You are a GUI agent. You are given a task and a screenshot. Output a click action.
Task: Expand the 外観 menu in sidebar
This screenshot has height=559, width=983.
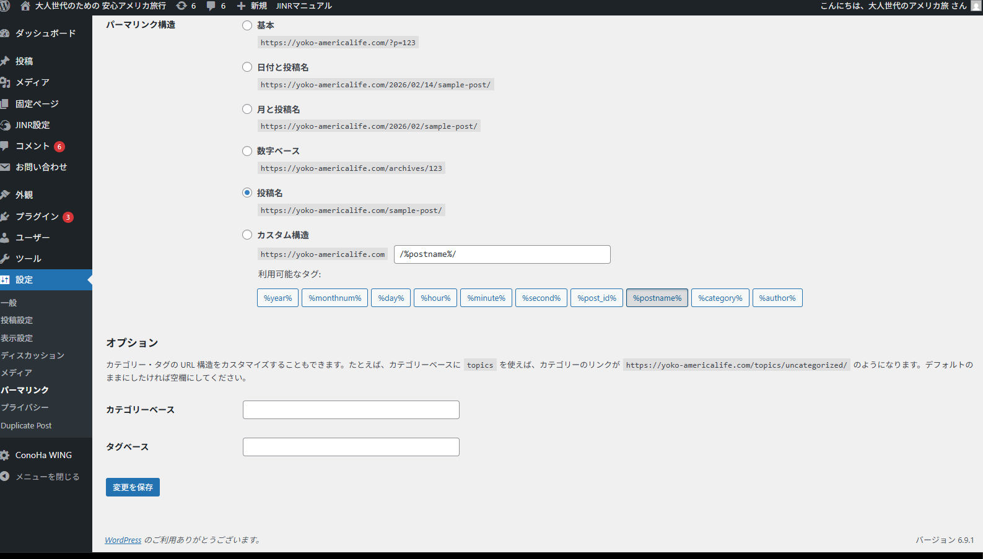pyautogui.click(x=24, y=195)
